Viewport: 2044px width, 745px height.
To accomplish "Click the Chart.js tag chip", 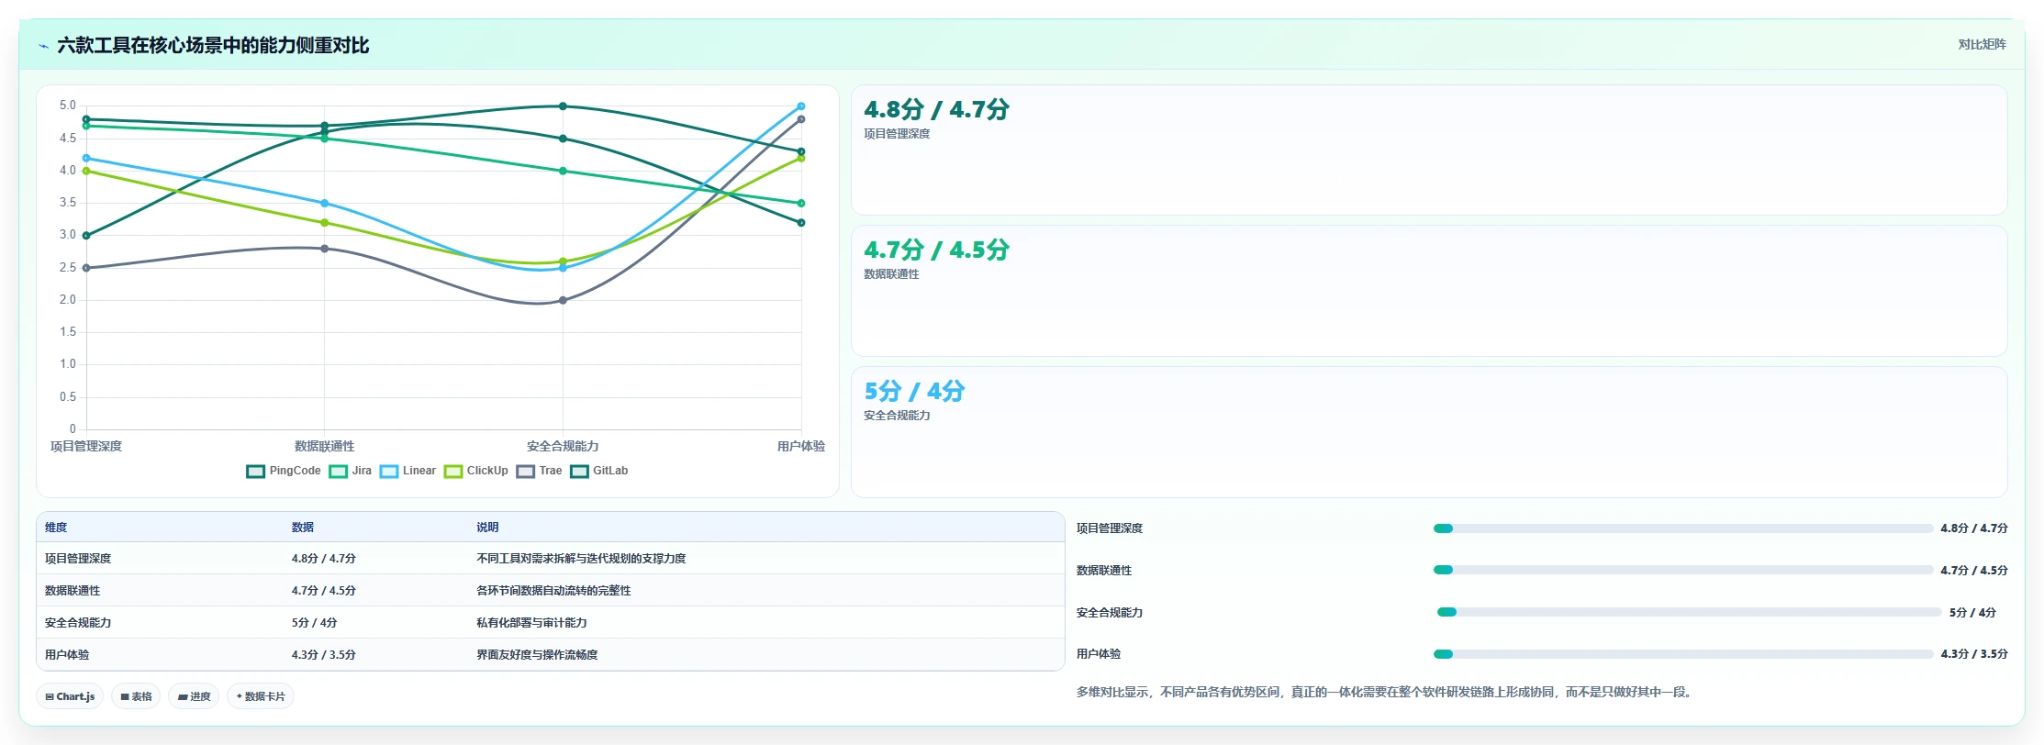I will click(x=70, y=696).
